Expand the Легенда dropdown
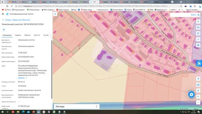 [x=76, y=106]
